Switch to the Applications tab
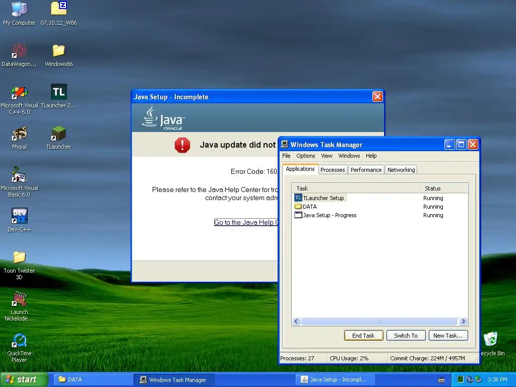516x387 pixels. coord(300,169)
